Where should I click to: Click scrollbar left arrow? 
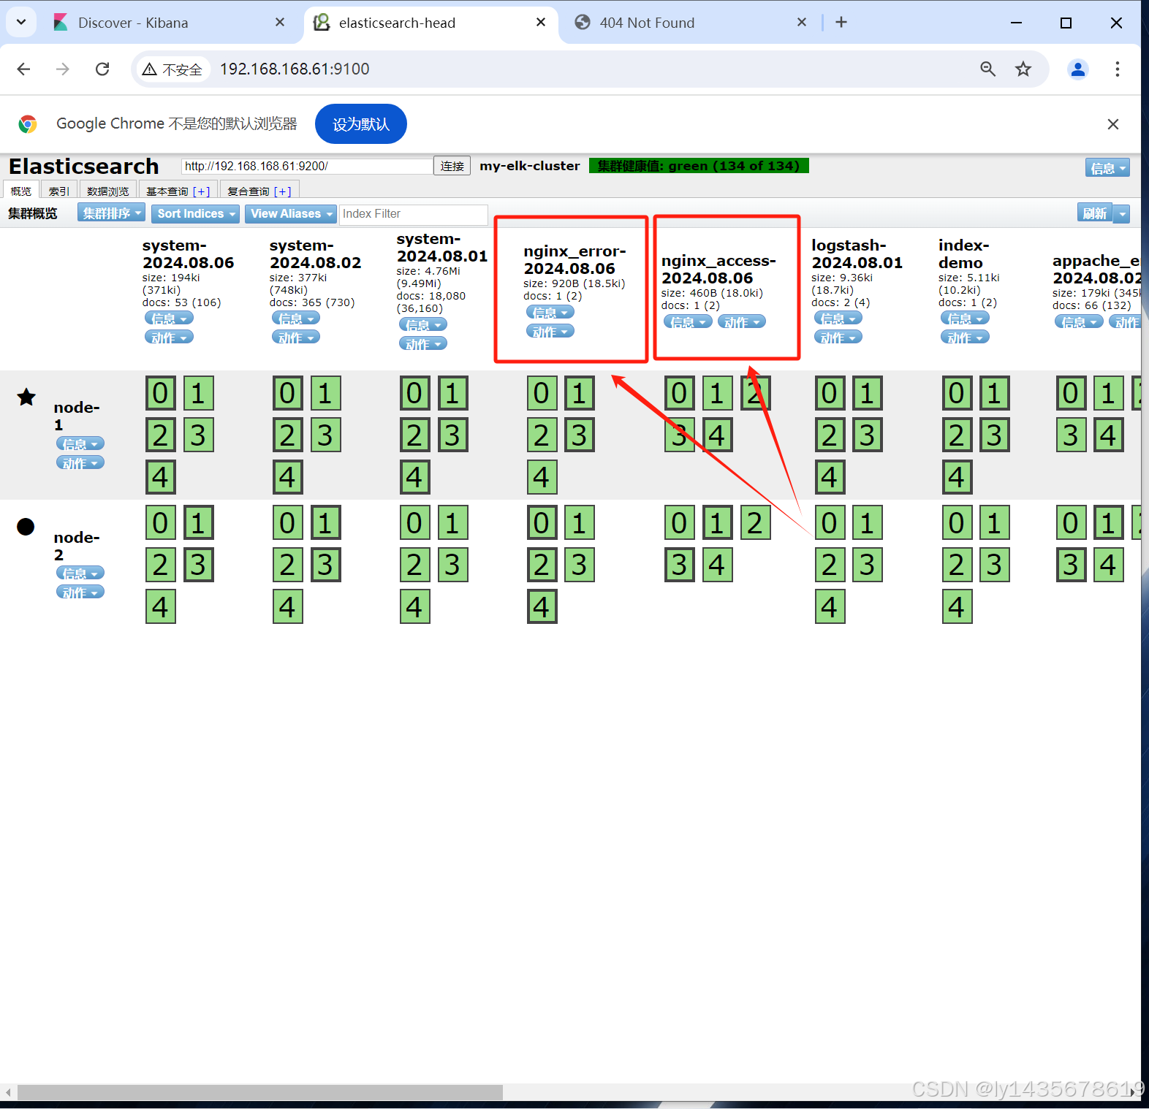tap(8, 1092)
